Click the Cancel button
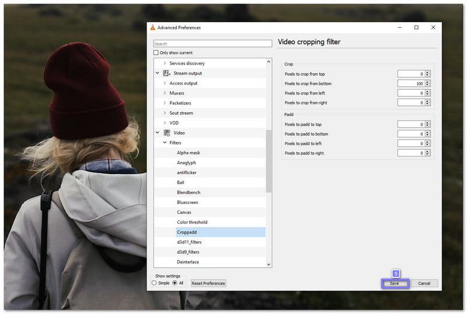The width and height of the screenshot is (467, 314). click(x=424, y=283)
